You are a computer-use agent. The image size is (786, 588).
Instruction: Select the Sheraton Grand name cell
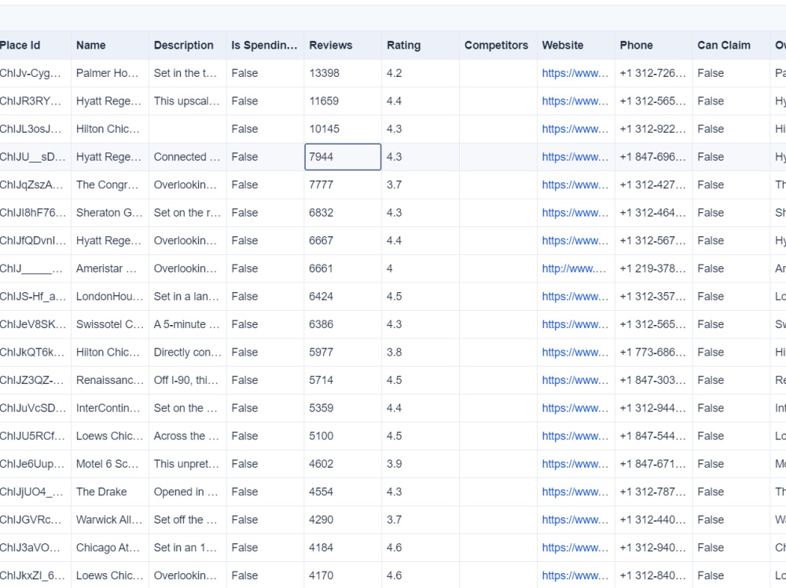110,213
